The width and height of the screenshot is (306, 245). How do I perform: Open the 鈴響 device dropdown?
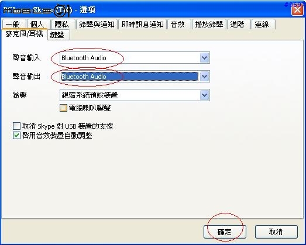click(x=135, y=95)
